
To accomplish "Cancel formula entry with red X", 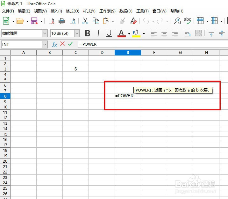I will coord(62,44).
